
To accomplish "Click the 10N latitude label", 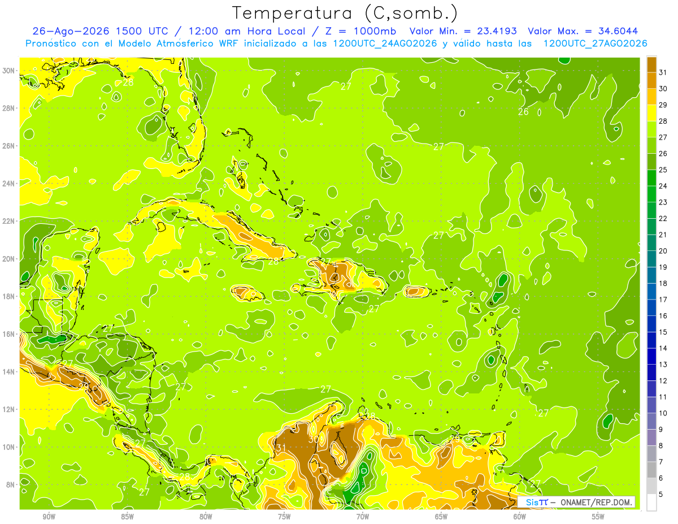I will point(8,447).
